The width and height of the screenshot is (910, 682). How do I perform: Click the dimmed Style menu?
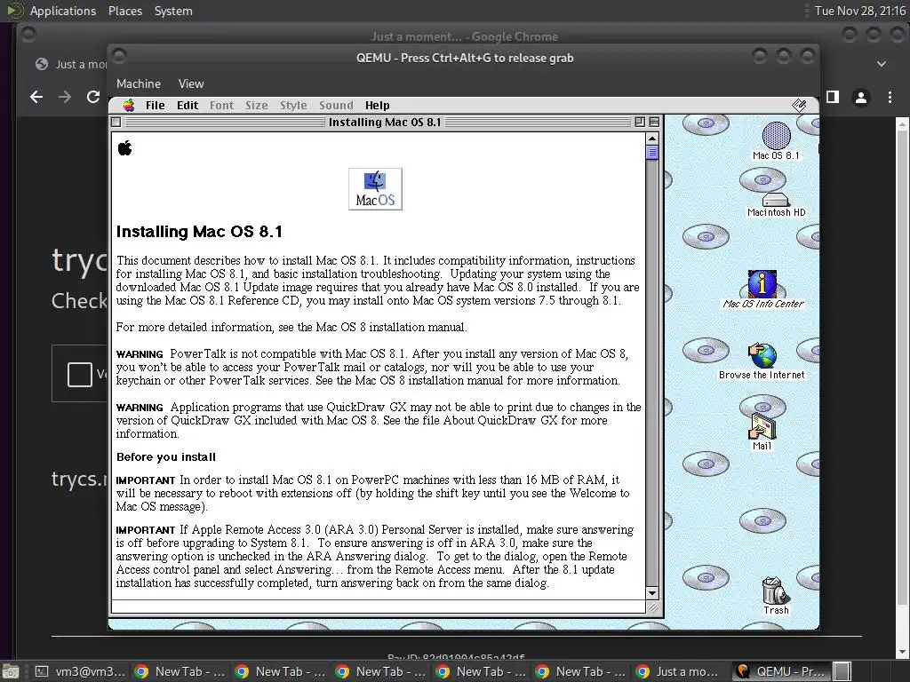tap(293, 105)
